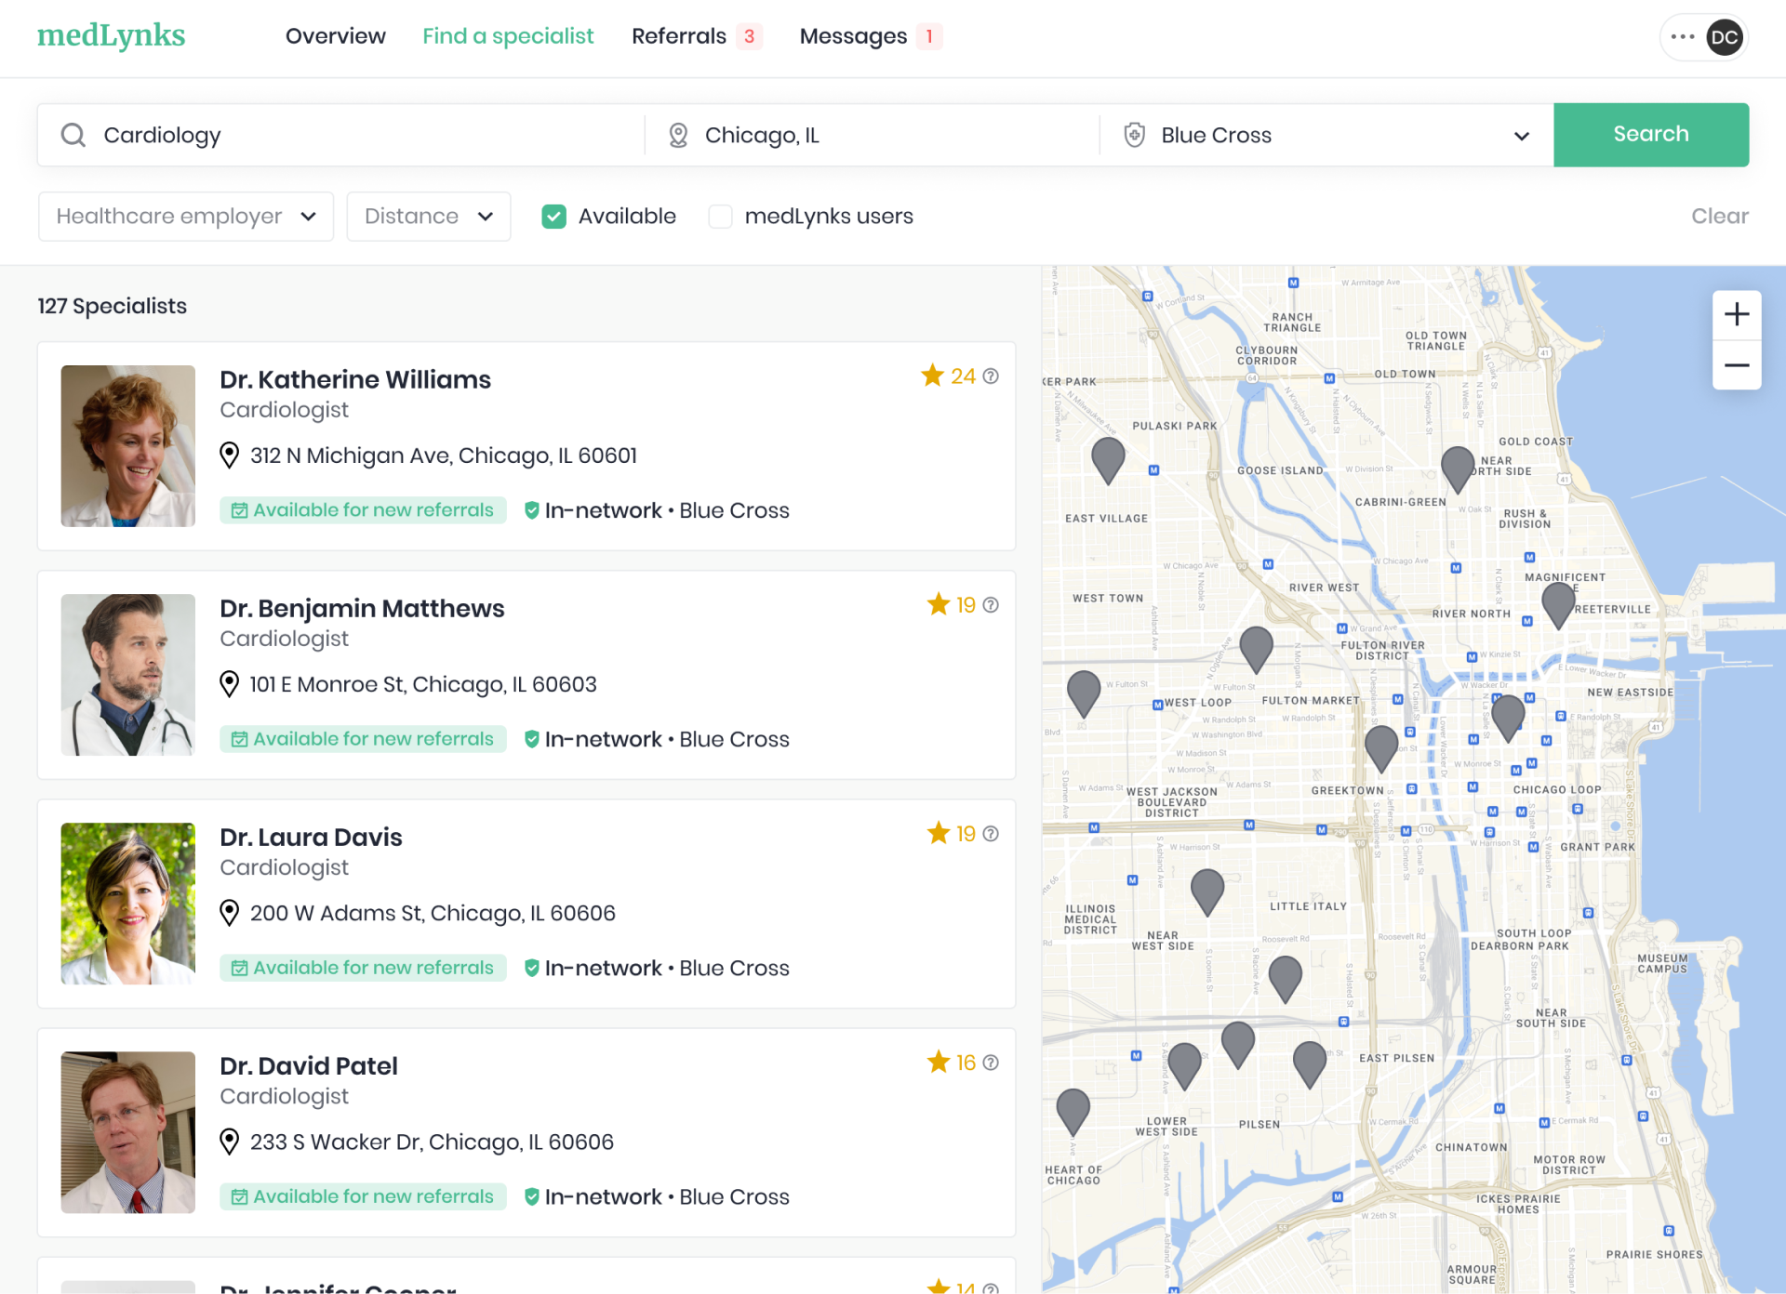Click the Referrals badge showing 3

pos(749,36)
